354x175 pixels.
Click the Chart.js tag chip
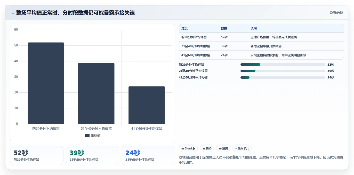(x=188, y=148)
